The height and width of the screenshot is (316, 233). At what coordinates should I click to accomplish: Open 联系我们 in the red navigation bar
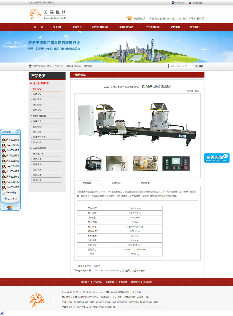195,27
